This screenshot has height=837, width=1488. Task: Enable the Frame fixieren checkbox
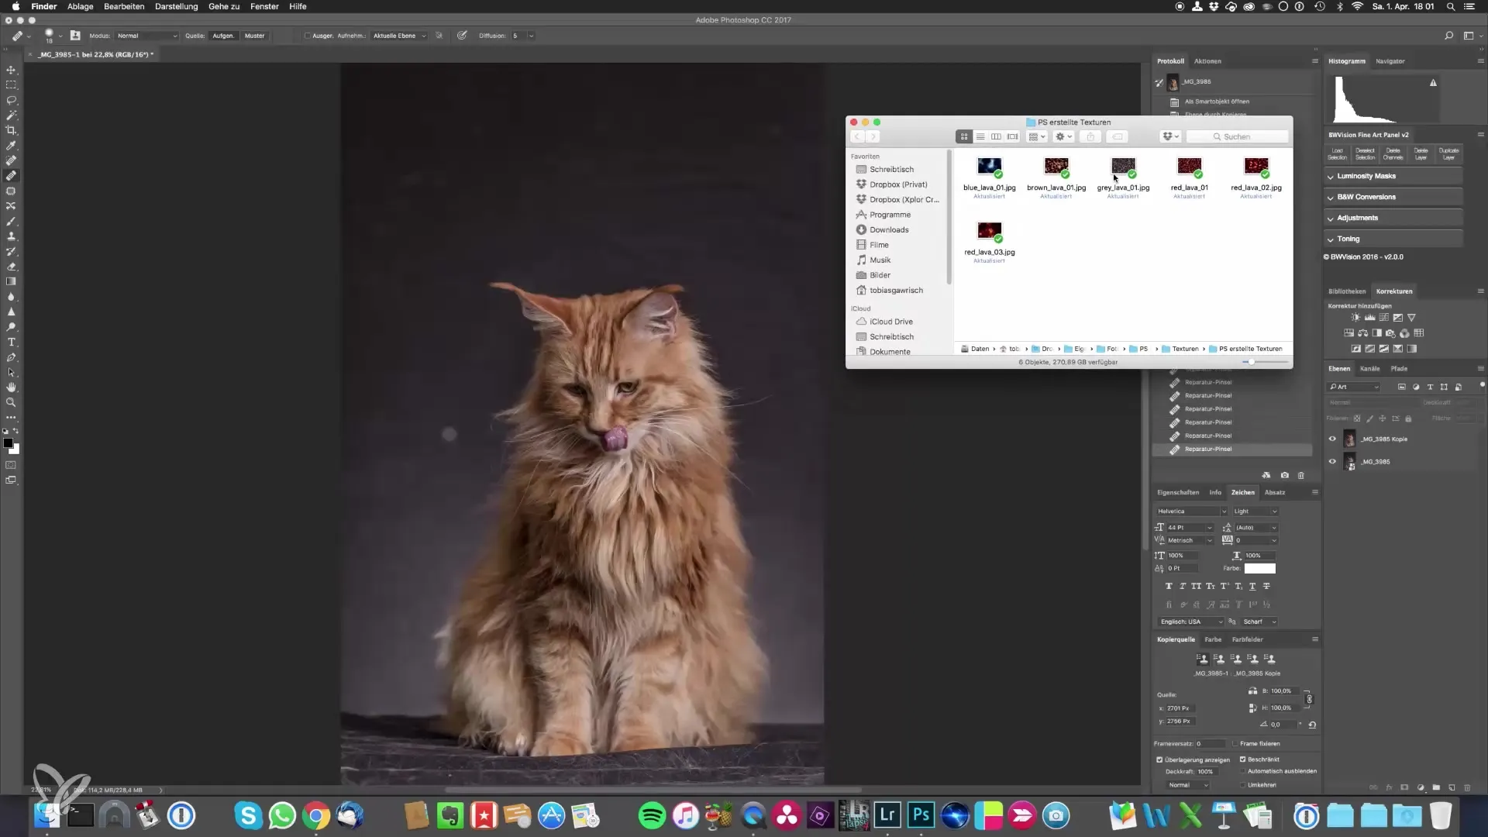point(1235,743)
